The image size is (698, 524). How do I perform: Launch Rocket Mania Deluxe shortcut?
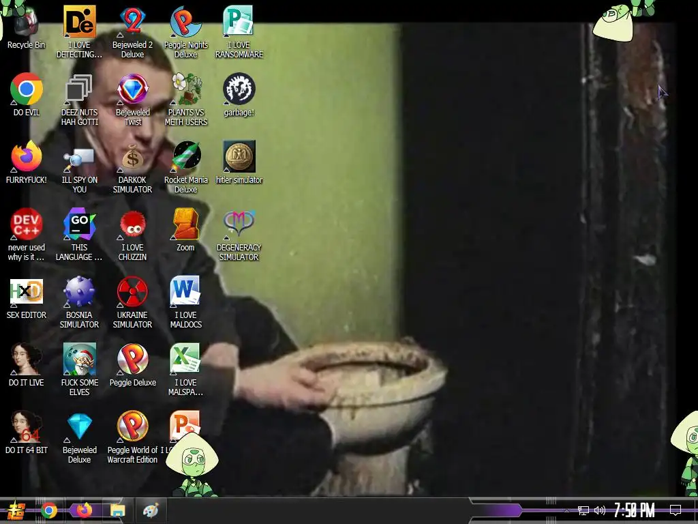point(185,168)
